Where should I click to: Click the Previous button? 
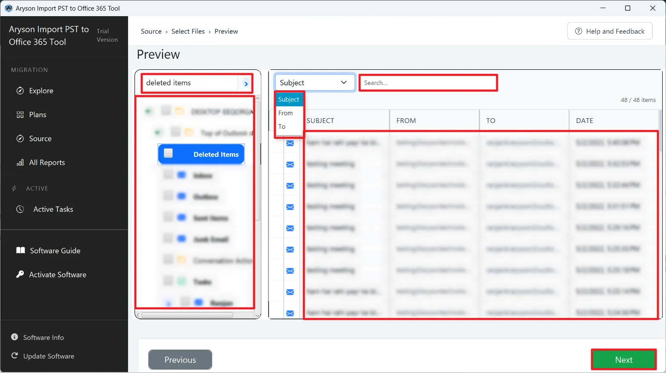pyautogui.click(x=180, y=360)
